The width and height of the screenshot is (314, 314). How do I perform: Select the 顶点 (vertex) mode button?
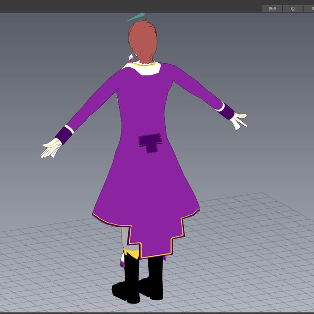pyautogui.click(x=272, y=9)
